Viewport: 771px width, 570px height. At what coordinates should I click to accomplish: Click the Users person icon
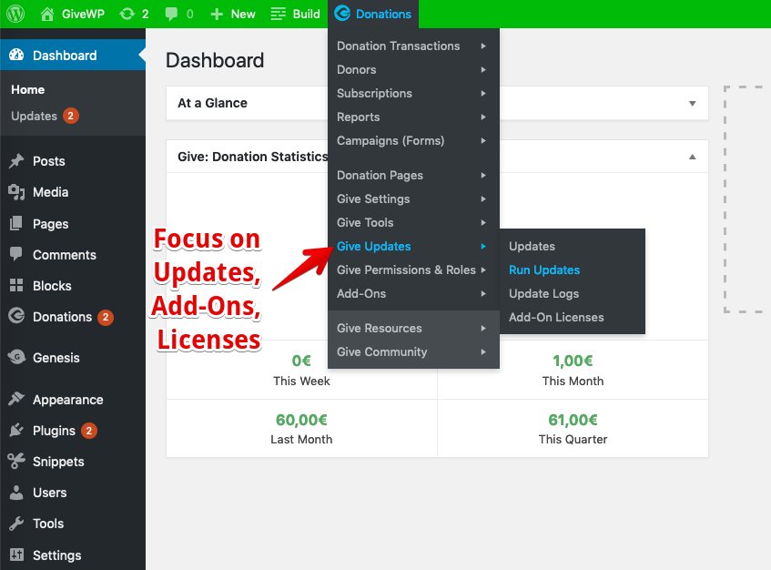click(x=16, y=493)
